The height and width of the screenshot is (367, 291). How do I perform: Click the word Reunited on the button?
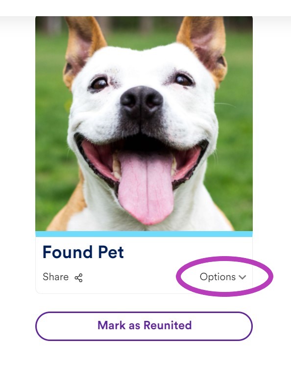(x=168, y=325)
